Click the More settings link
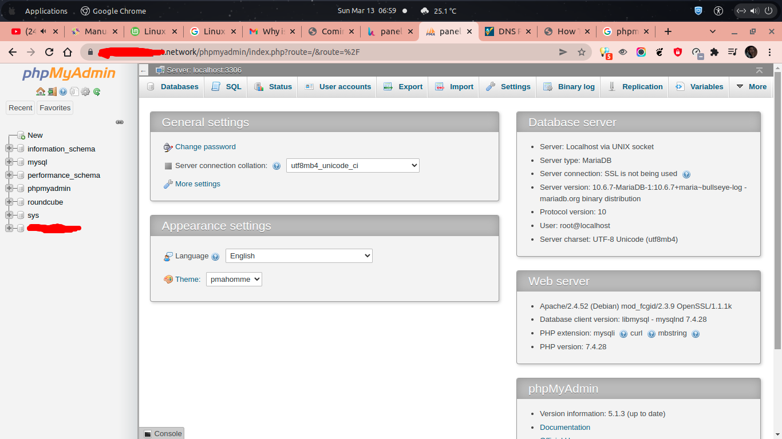 pyautogui.click(x=198, y=184)
